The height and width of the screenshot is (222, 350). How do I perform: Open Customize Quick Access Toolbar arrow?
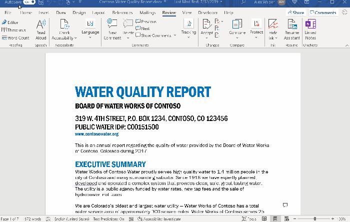point(80,2)
